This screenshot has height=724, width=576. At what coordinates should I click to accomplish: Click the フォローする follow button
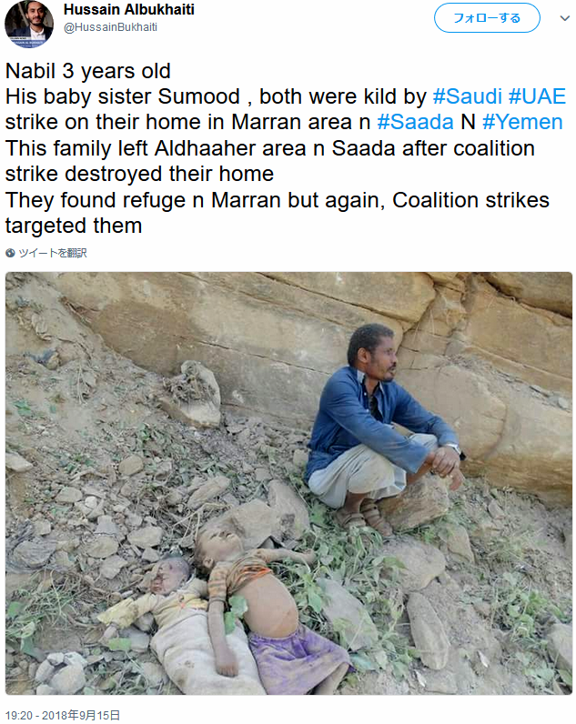(x=487, y=18)
